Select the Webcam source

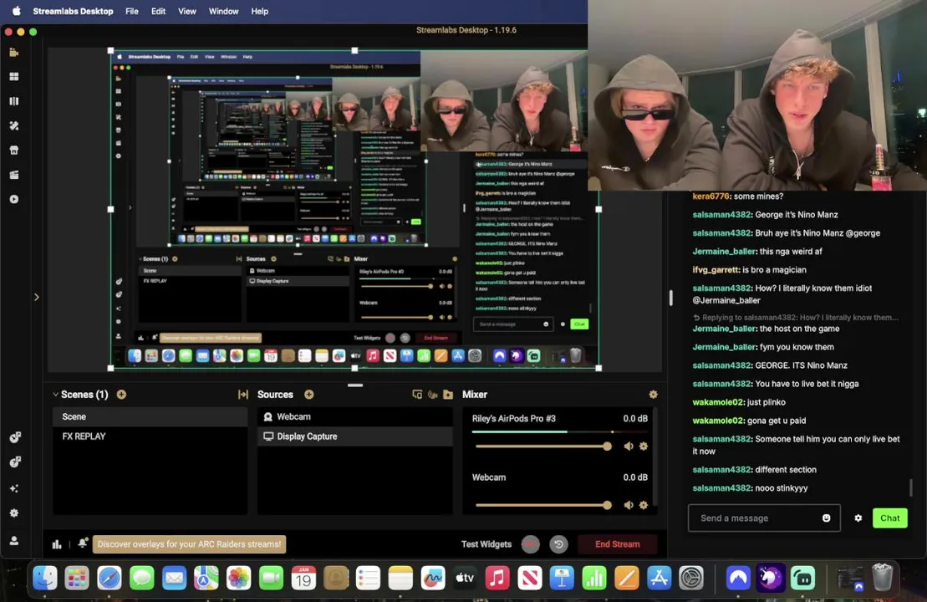(354, 417)
